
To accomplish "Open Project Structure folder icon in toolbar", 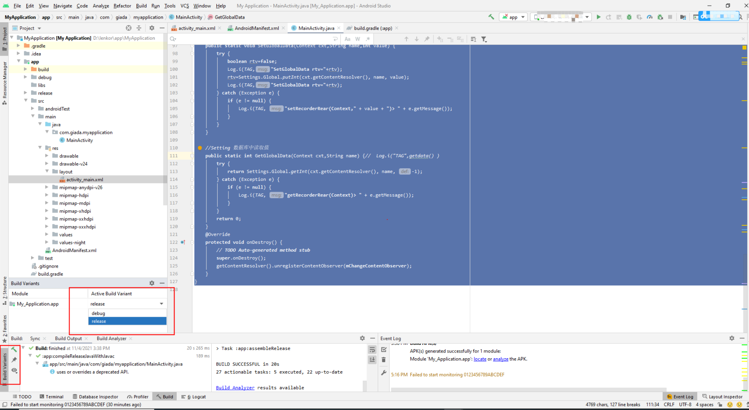I will [683, 17].
